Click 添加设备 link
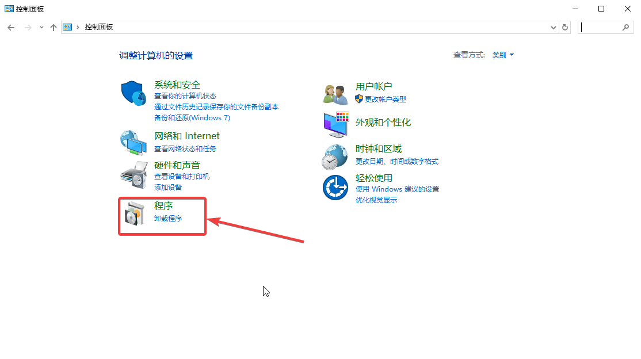This screenshot has width=641, height=359. pyautogui.click(x=168, y=188)
